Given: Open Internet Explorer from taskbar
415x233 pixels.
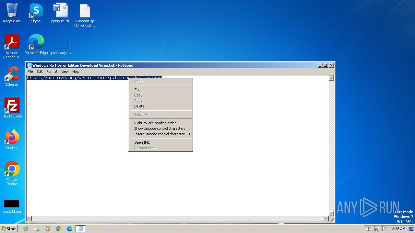Looking at the screenshot, I should 26,229.
